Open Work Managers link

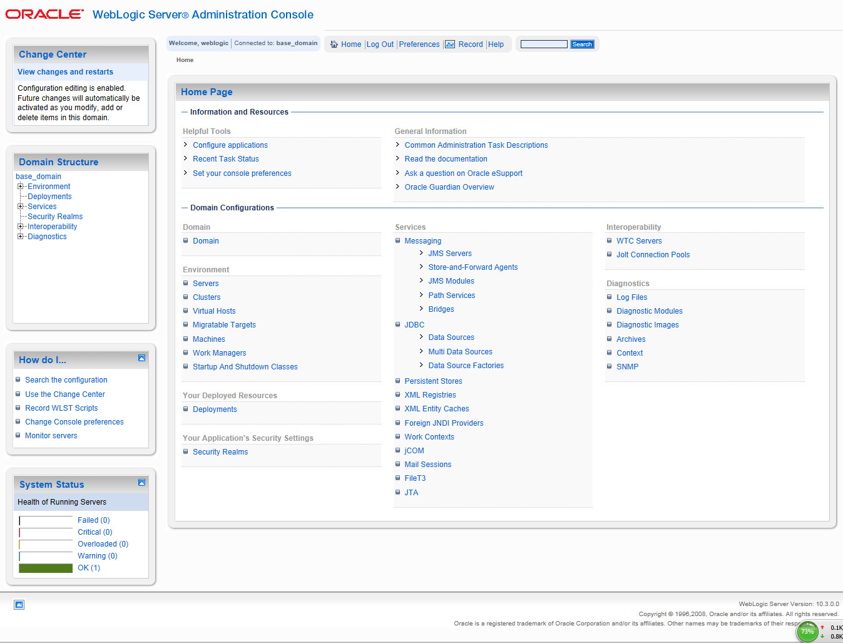220,353
